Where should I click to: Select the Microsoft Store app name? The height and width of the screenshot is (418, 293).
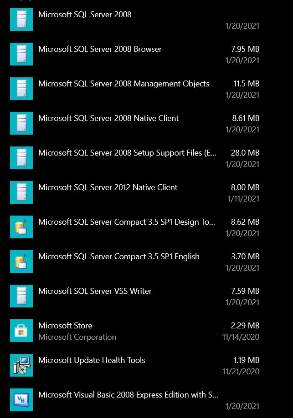point(66,326)
